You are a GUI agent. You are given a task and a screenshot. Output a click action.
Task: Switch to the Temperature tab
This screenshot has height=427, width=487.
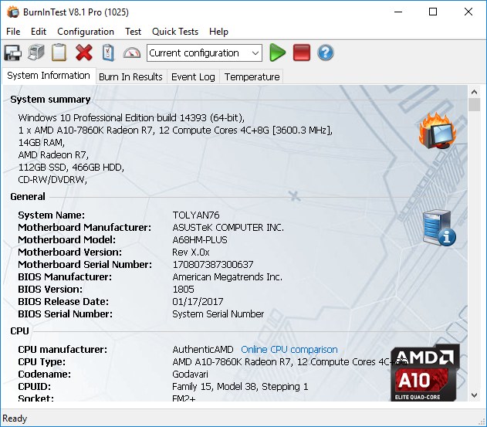[252, 76]
